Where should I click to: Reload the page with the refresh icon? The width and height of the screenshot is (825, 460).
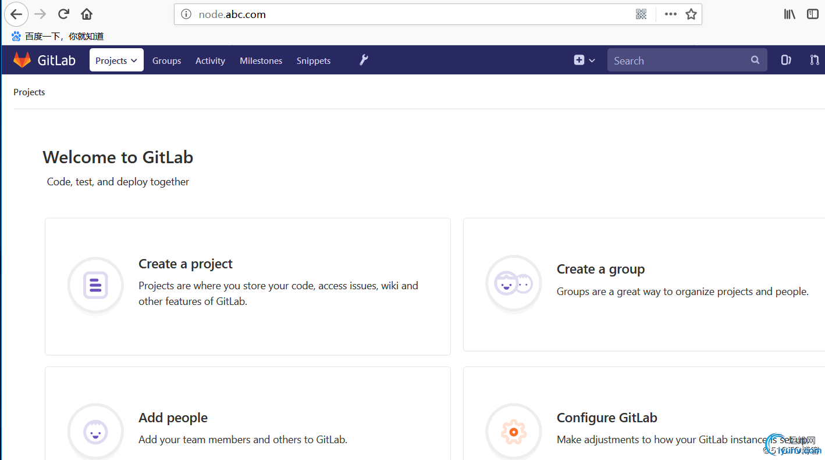point(63,14)
